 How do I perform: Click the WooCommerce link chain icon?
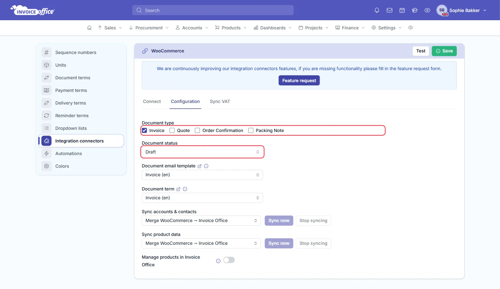(145, 51)
